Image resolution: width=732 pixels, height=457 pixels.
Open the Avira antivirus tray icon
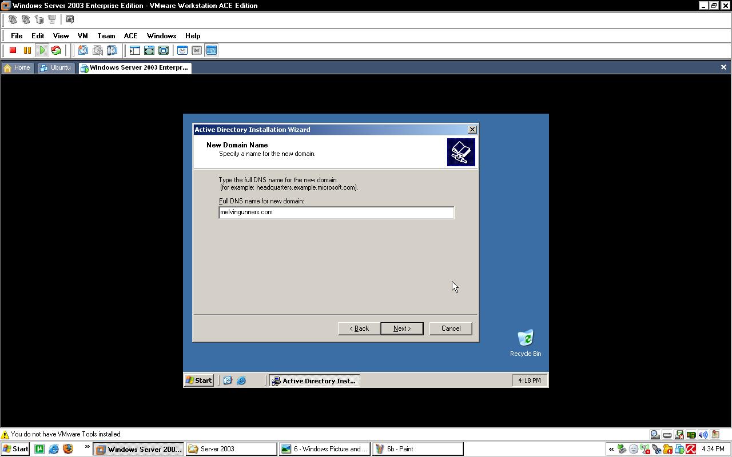(x=691, y=449)
